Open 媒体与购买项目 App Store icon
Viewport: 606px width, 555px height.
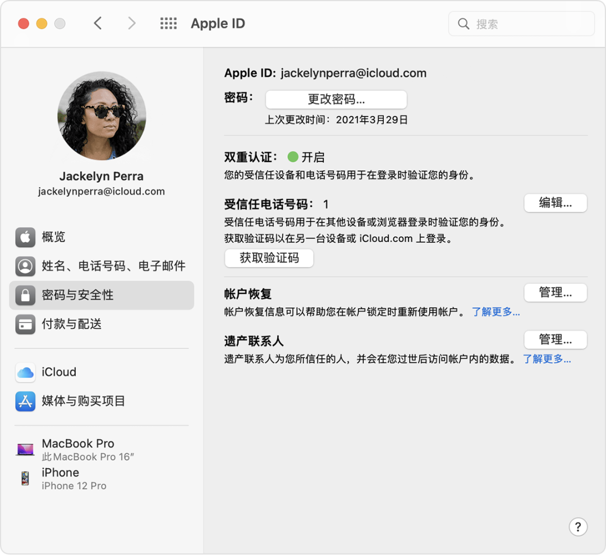coord(25,401)
